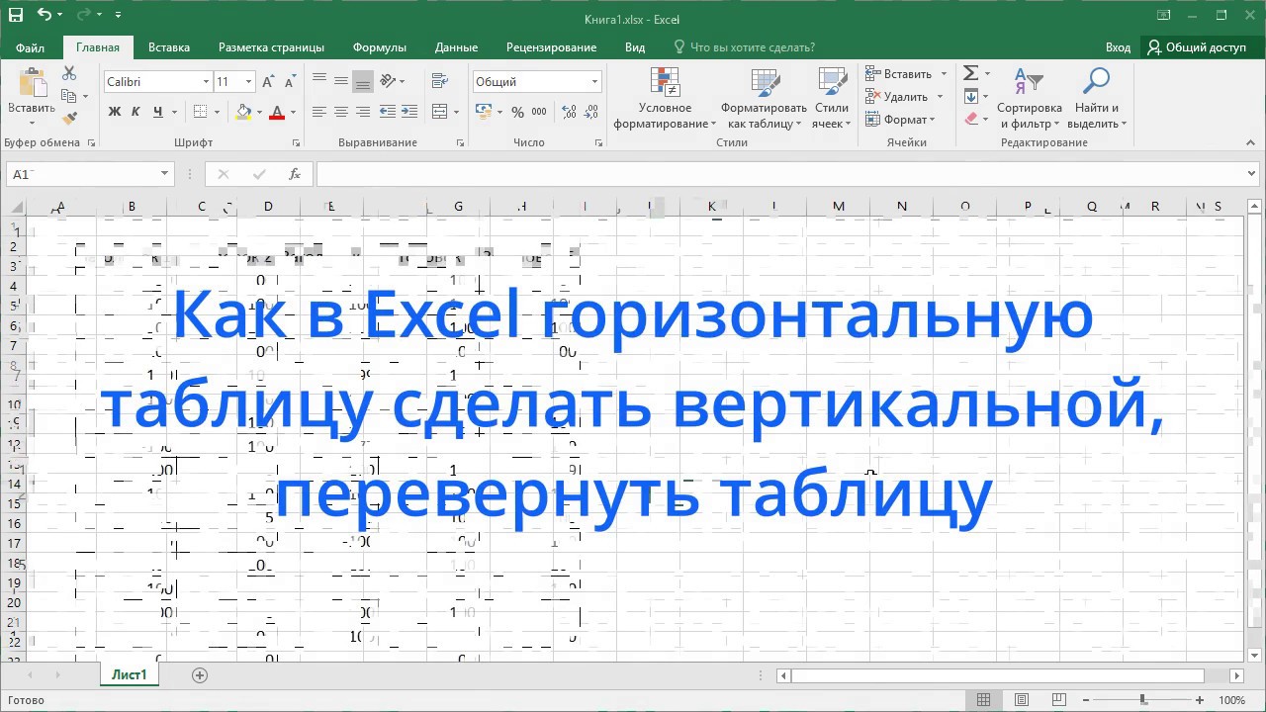Open Условное форматирование menu
The width and height of the screenshot is (1266, 712).
coord(665,99)
